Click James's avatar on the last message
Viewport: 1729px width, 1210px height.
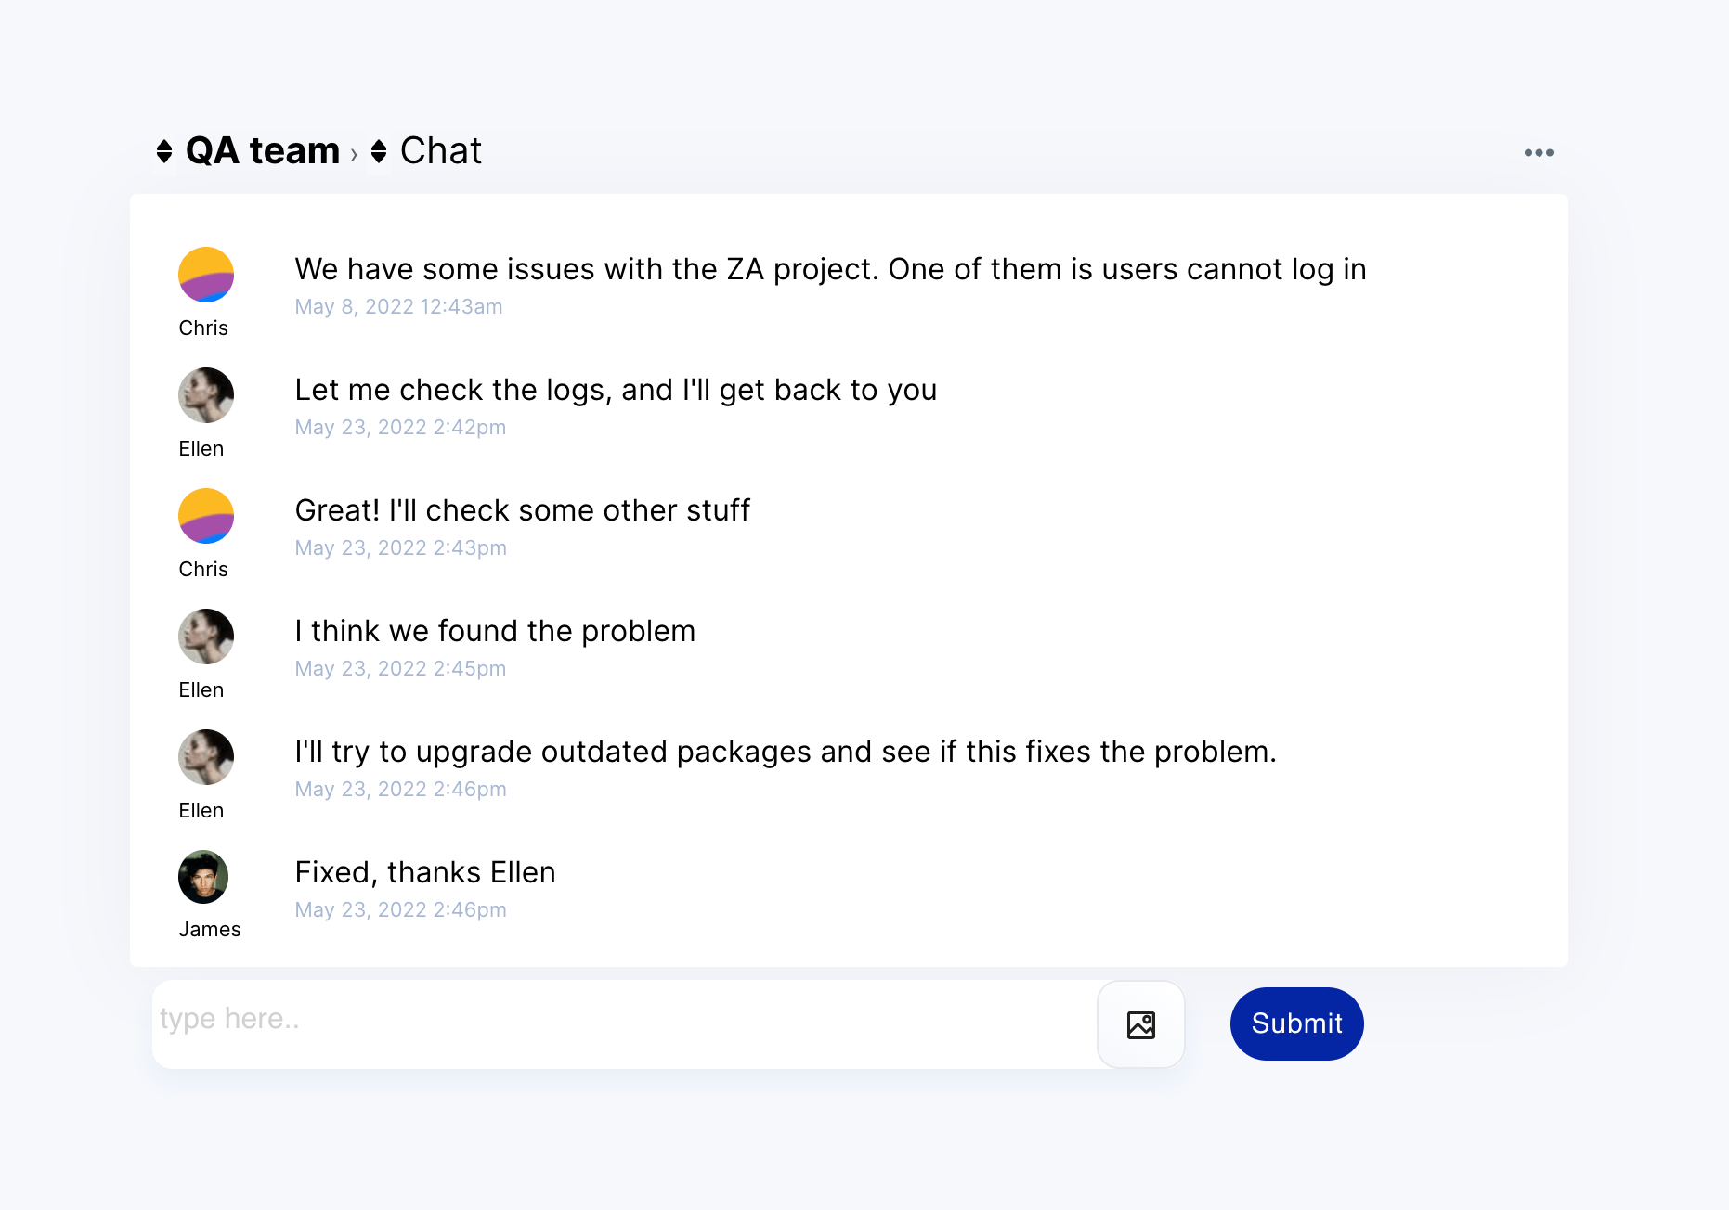(x=205, y=876)
